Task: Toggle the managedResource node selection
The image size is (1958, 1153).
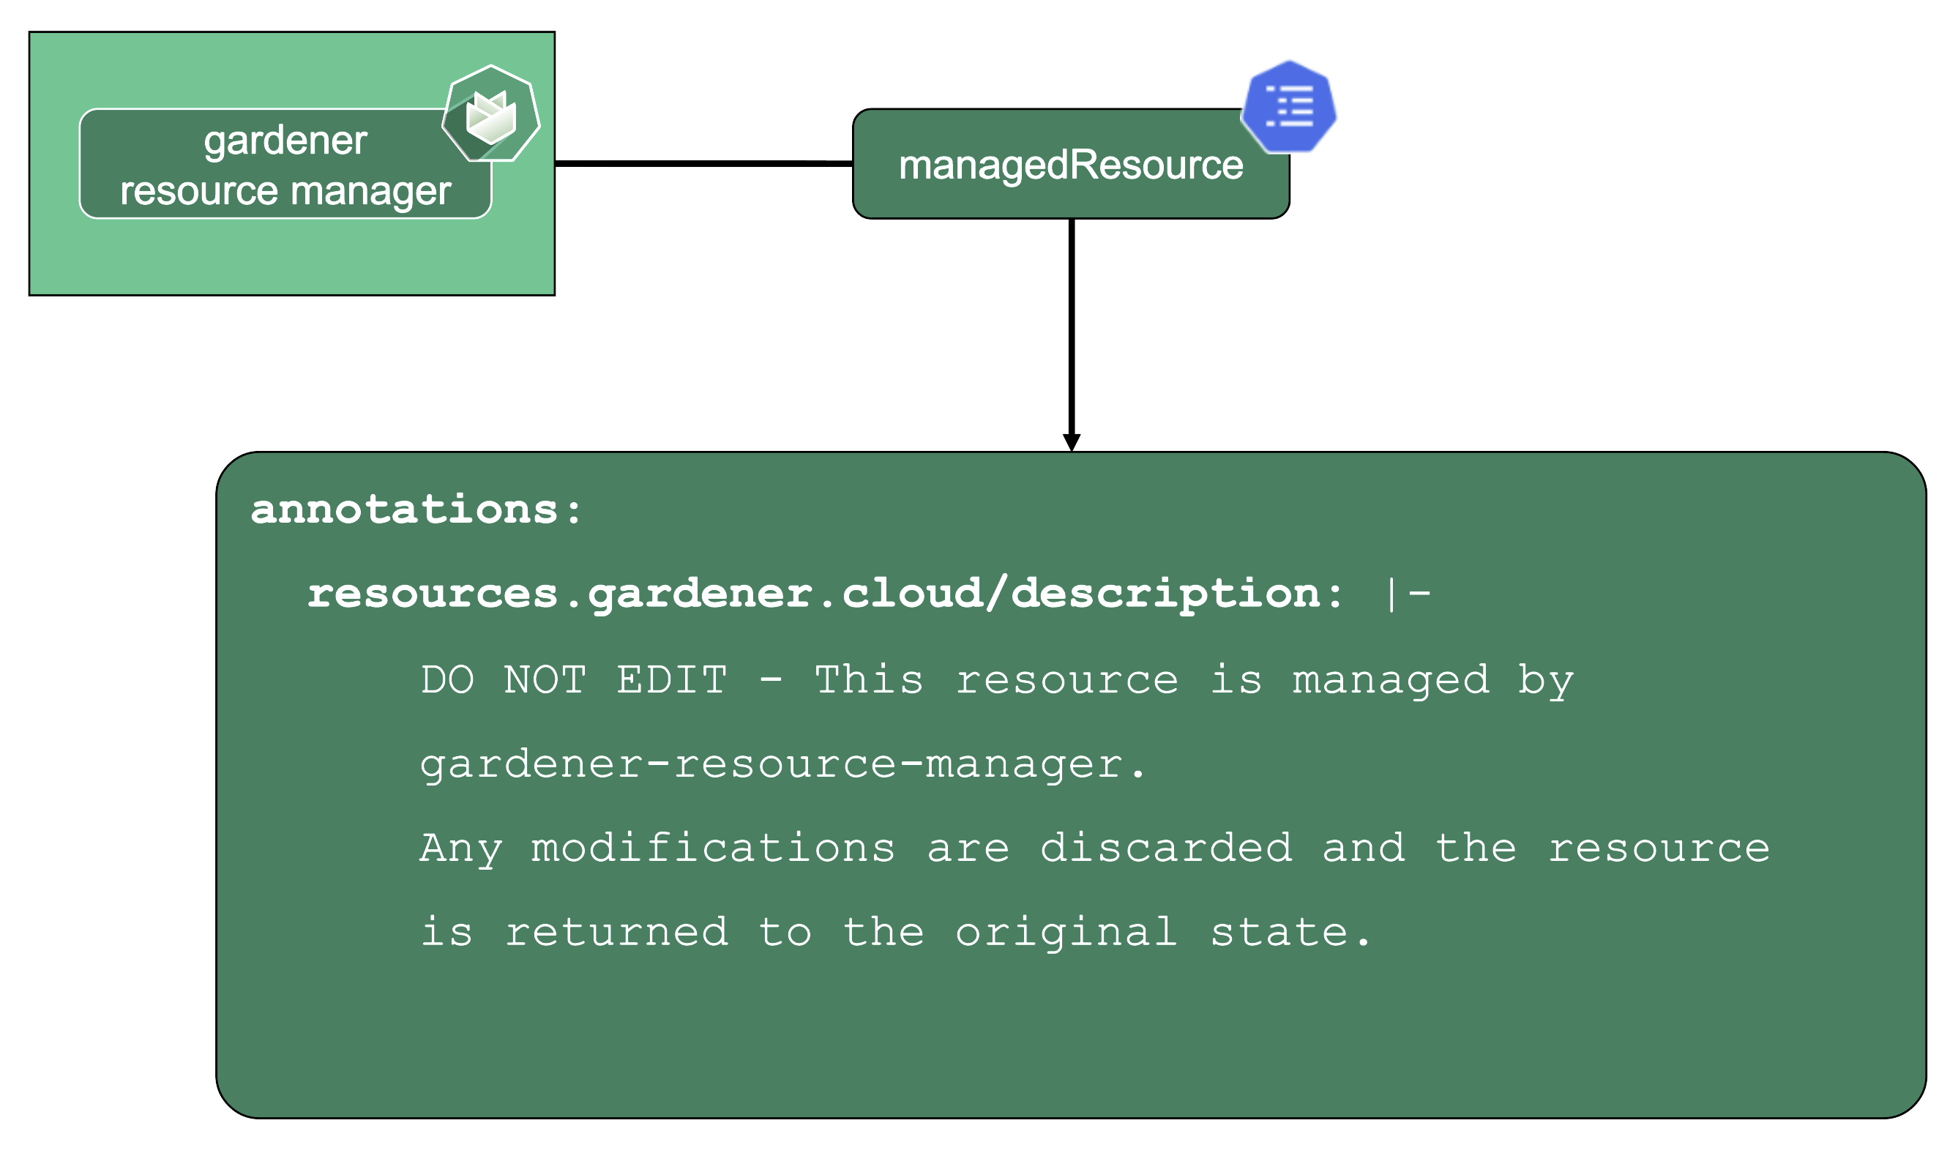Action: (1072, 163)
